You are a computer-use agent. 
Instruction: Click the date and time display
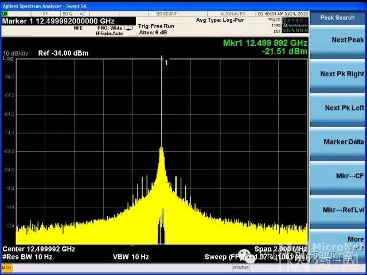tap(283, 14)
